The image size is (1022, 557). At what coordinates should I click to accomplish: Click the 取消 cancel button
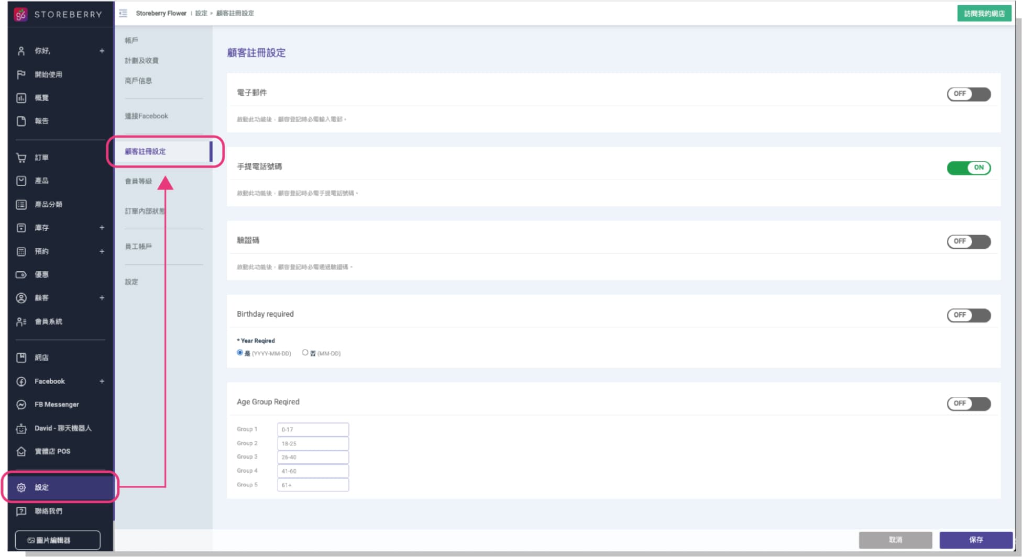895,540
